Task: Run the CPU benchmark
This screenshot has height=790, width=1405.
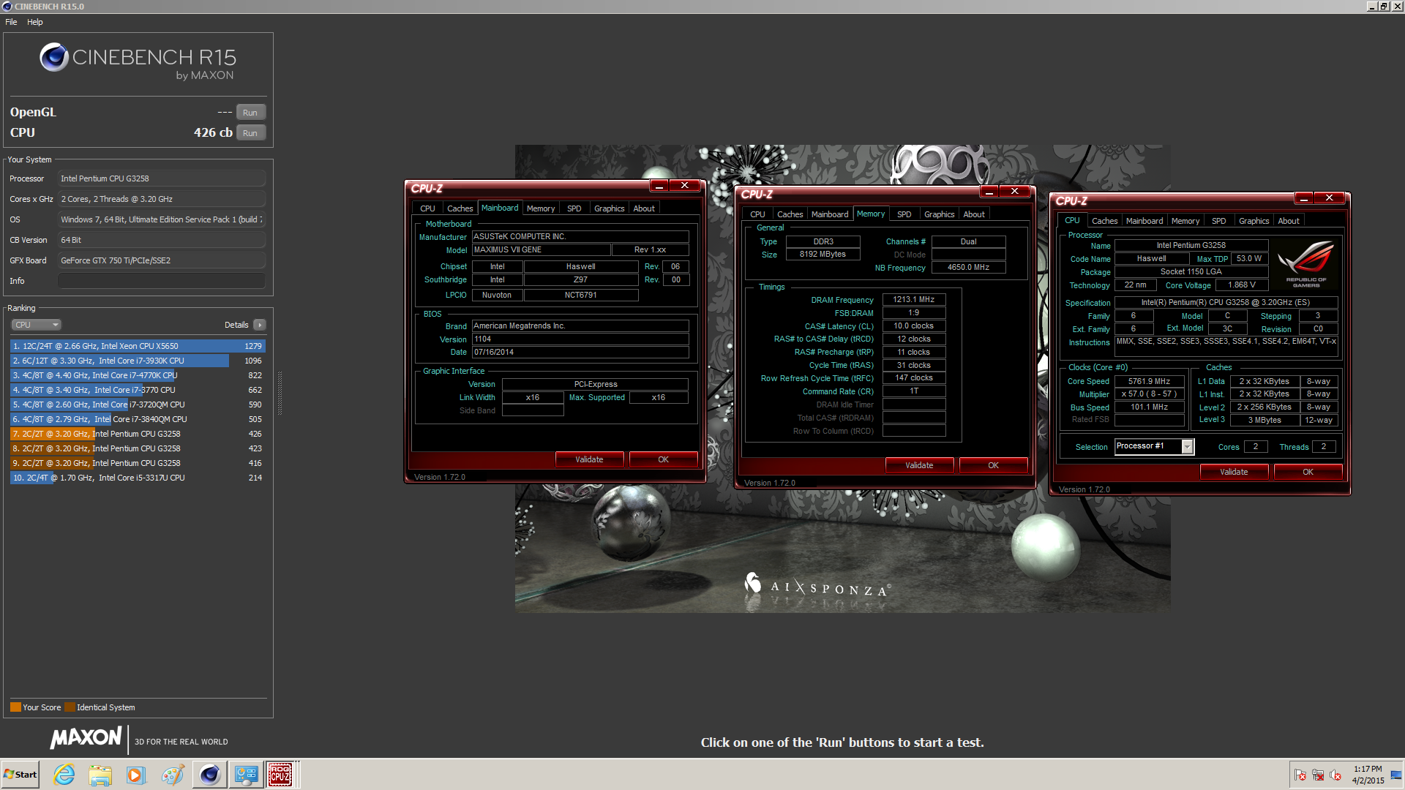Action: tap(250, 133)
